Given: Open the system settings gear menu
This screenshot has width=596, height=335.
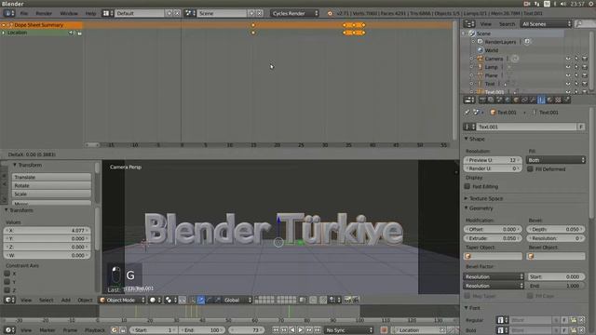Looking at the screenshot, I should click(591, 4).
